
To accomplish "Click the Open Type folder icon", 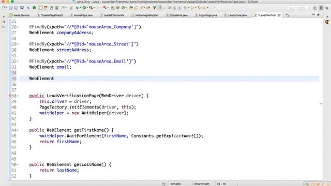I will point(131,8).
